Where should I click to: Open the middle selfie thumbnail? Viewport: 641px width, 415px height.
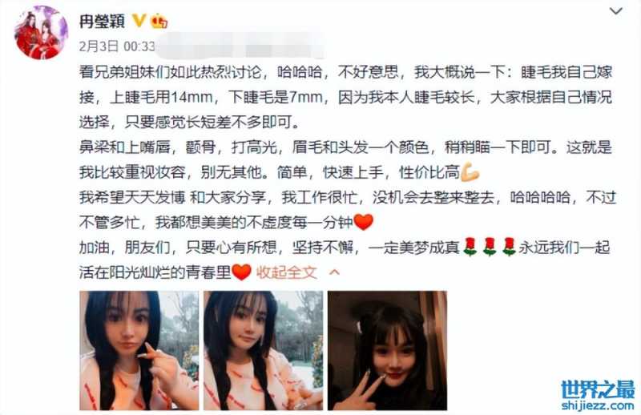point(264,350)
